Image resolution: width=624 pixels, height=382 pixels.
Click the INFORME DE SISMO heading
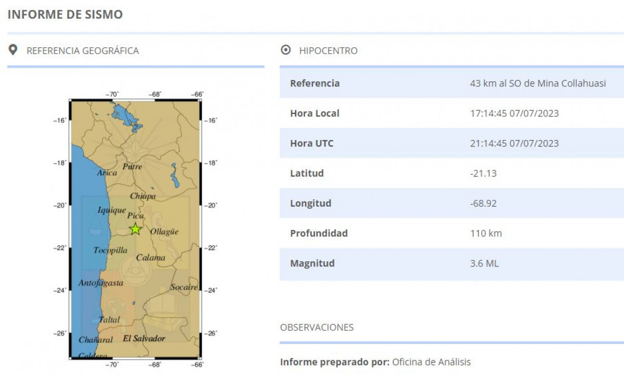tap(65, 15)
